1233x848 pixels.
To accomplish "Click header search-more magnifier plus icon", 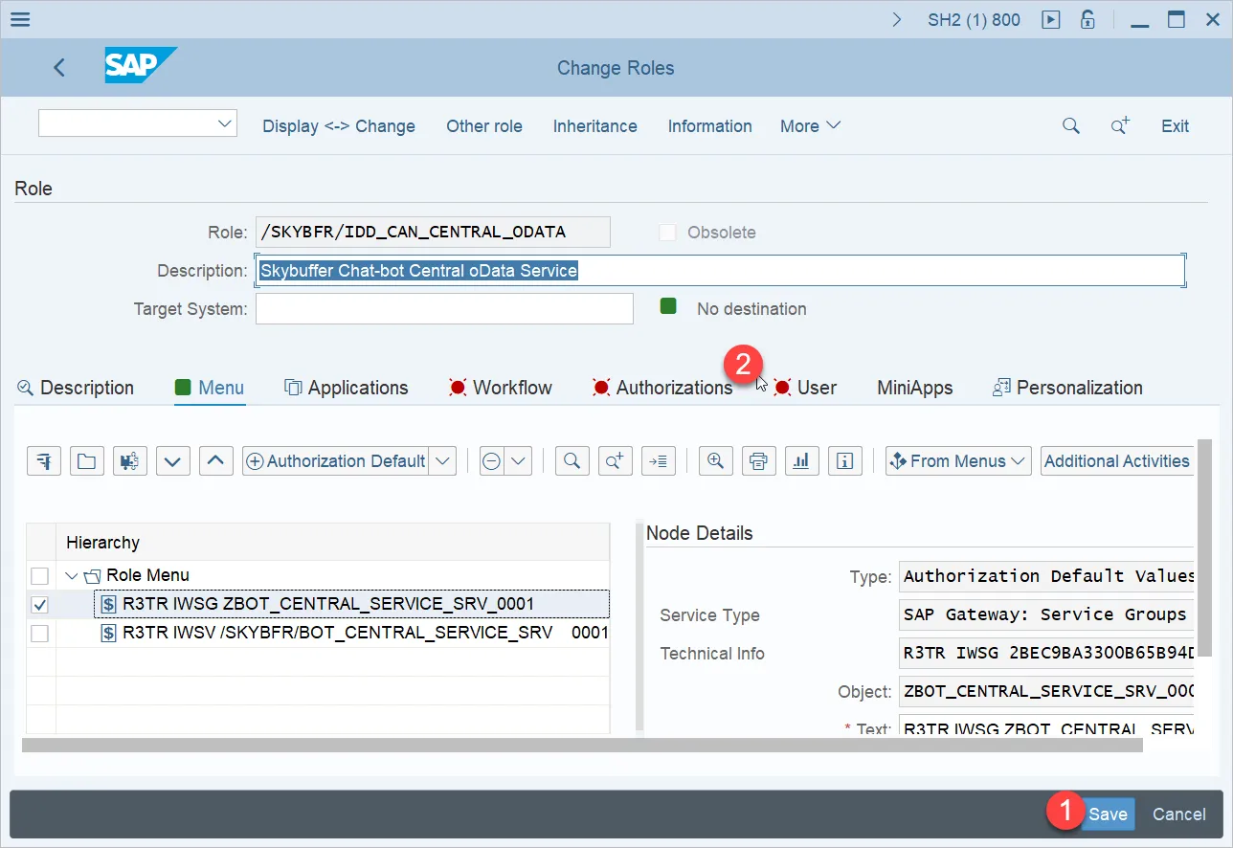I will click(1120, 126).
